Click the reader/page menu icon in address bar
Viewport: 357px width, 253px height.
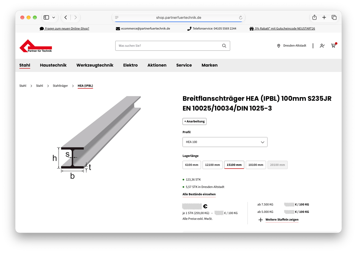tap(117, 18)
